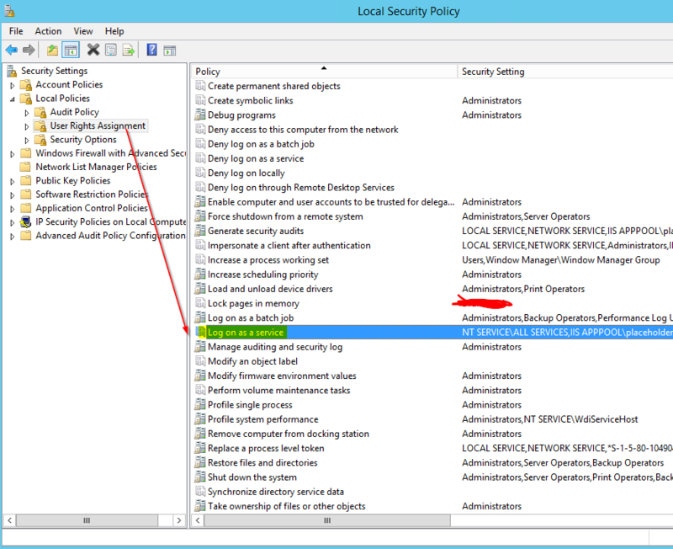Image resolution: width=673 pixels, height=549 pixels.
Task: Click the Back navigation arrow
Action: click(x=12, y=50)
